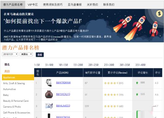This screenshot has width=164, height=118.
Task: Open the rank 2 product ASIN link
Action: [63, 94]
